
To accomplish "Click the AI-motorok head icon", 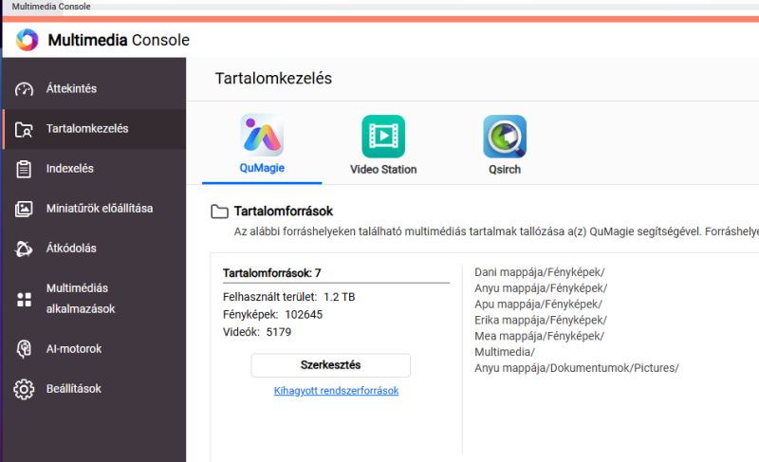I will point(24,349).
